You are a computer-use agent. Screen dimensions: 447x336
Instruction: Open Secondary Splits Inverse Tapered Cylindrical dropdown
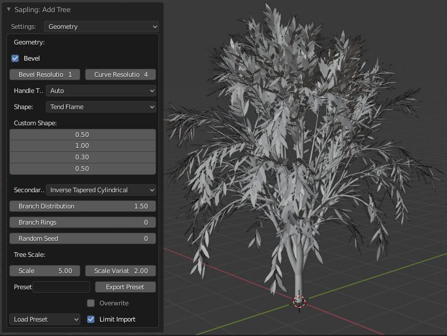101,190
